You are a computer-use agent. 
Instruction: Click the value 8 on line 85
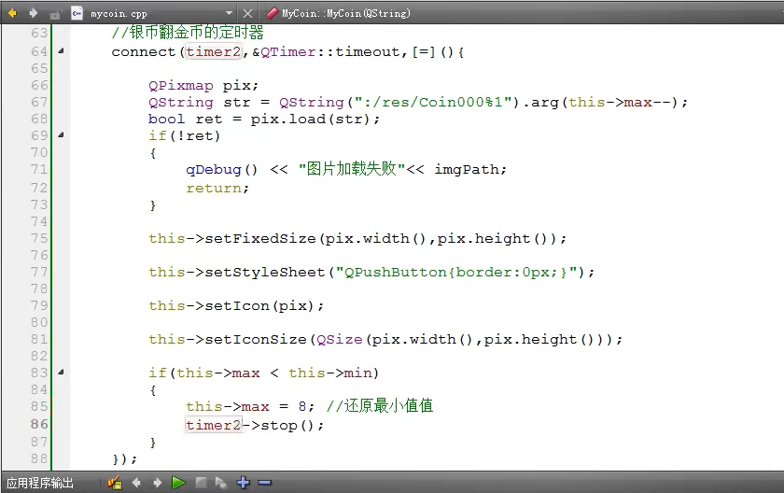tap(302, 406)
